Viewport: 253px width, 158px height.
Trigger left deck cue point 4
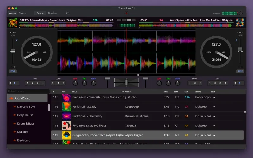tap(43, 83)
